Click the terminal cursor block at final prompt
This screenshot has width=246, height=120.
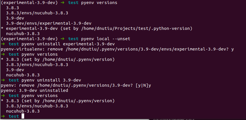click(23, 116)
